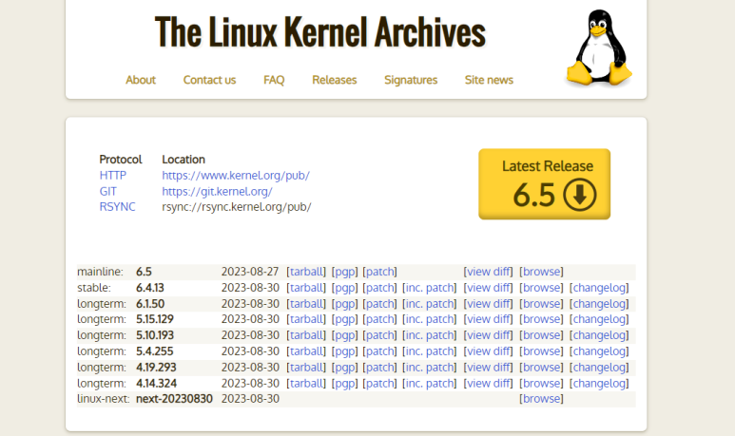735x436 pixels.
Task: Open the changelog for longterm 6.1.50
Action: [599, 303]
